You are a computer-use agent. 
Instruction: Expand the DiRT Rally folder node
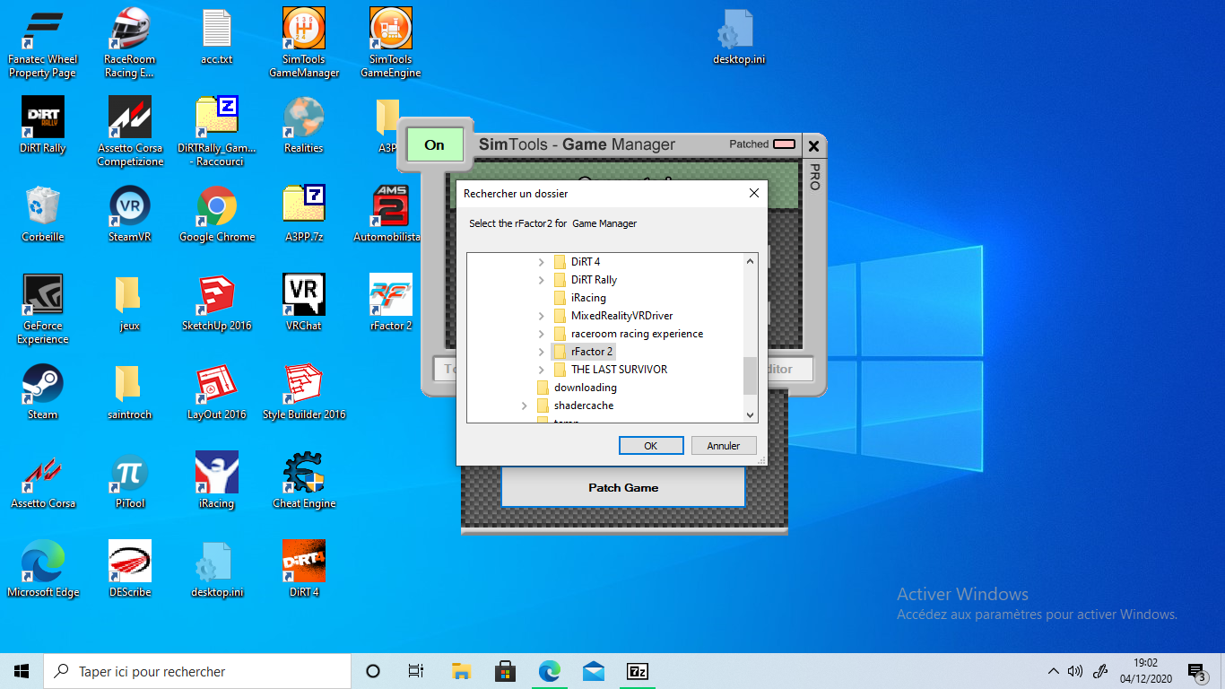click(x=541, y=280)
